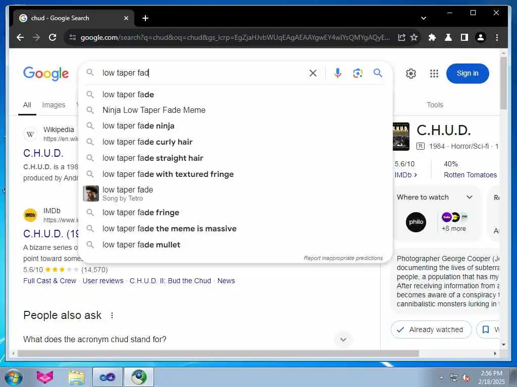517x387 pixels.
Task: Select 'low taper fade the meme is massive'
Action: [x=235, y=229]
